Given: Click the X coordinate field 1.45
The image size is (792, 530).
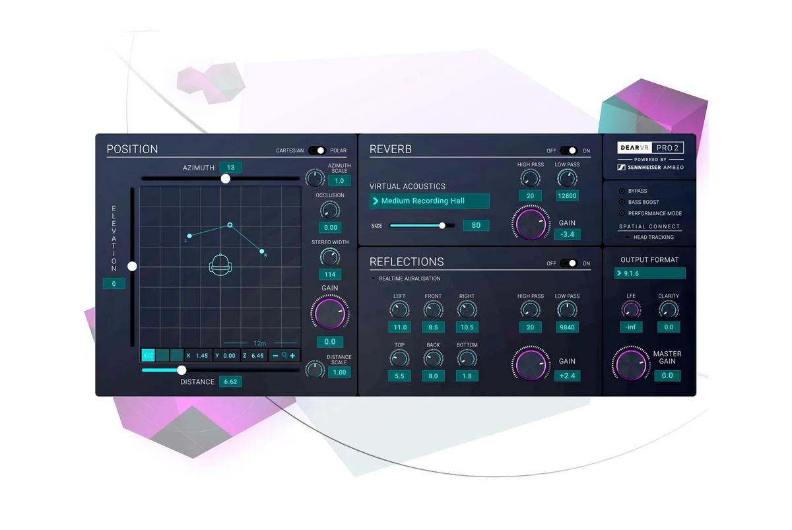Looking at the screenshot, I should click(198, 356).
